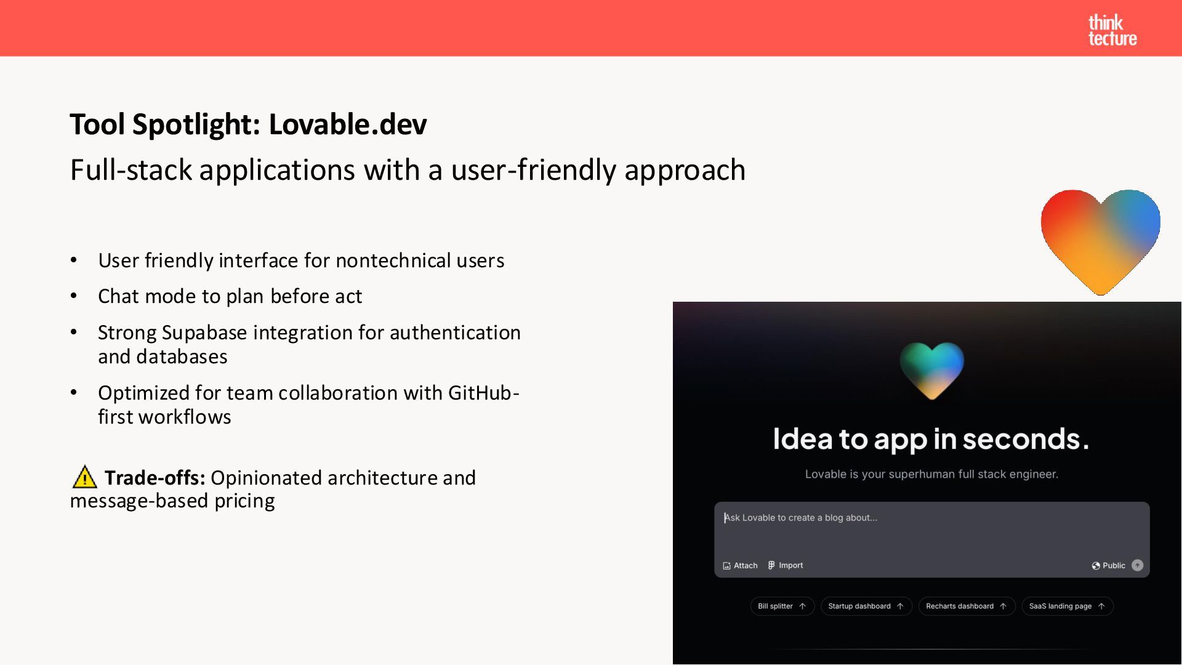Click the 'Strong Supabase integration' bullet

coord(309,344)
